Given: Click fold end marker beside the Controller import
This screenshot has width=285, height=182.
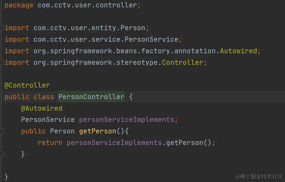Looking at the screenshot, I should [x=1, y=62].
